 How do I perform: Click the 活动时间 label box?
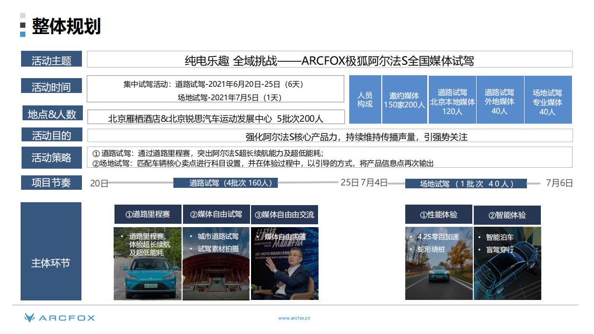[51, 86]
